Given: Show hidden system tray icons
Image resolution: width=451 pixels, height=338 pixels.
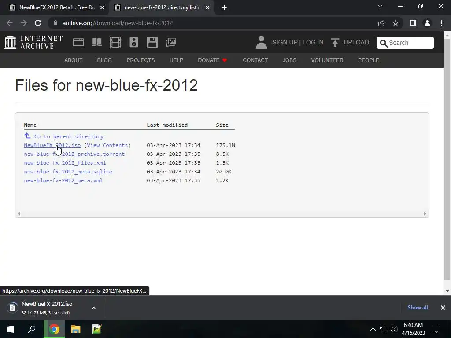Looking at the screenshot, I should tap(373, 329).
